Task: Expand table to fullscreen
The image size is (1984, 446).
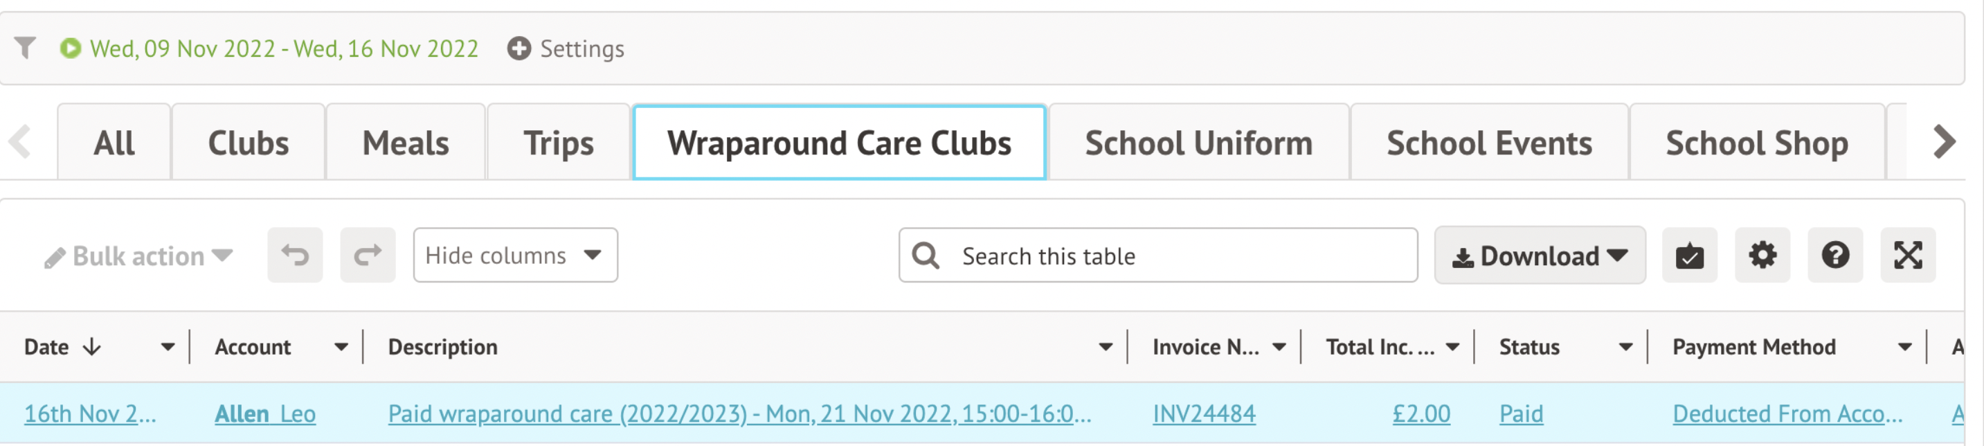Action: [1908, 255]
